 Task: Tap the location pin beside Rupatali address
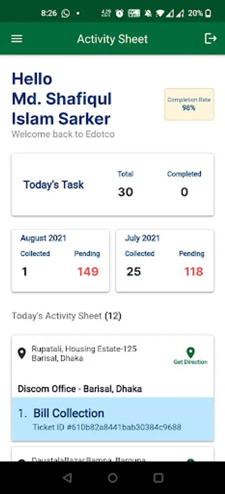(x=21, y=353)
